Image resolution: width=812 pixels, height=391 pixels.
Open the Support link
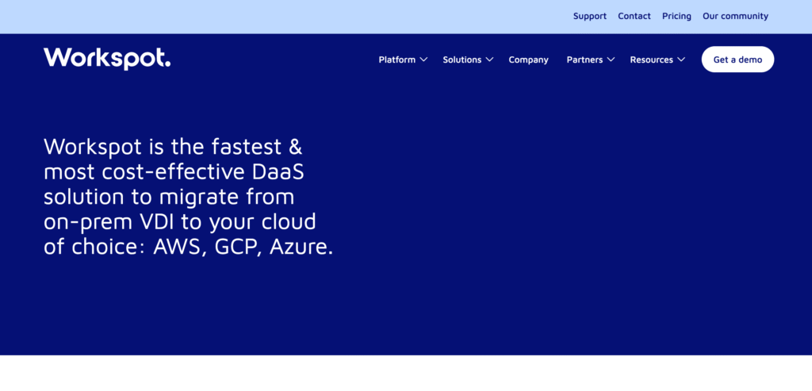coord(590,16)
